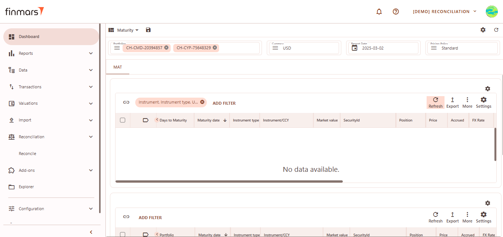Click the user avatar in top right
Screen dimensions: 503x237
491,12
